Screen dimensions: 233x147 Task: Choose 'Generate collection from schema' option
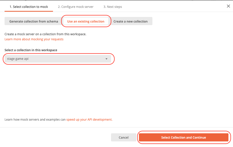pos(34,21)
